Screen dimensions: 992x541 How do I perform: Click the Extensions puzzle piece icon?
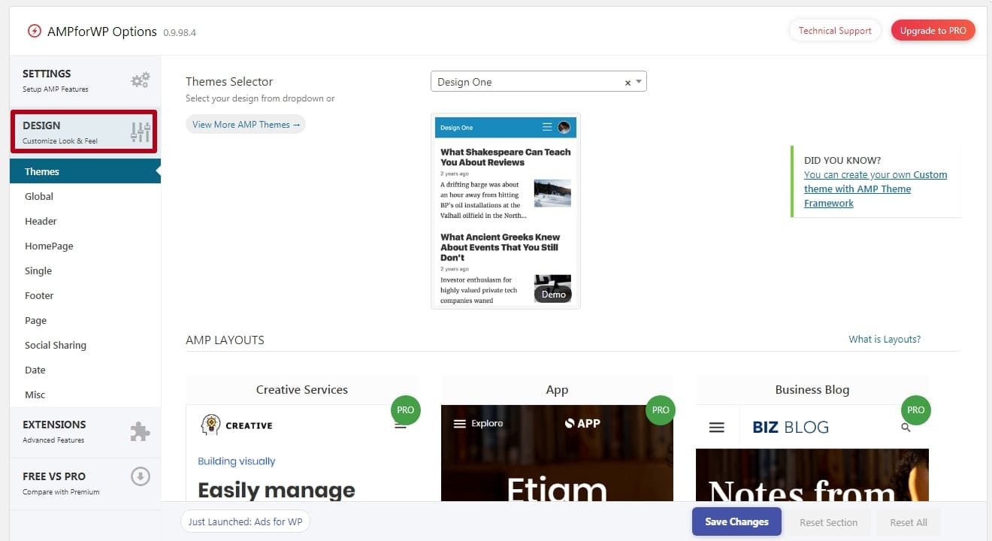point(141,431)
